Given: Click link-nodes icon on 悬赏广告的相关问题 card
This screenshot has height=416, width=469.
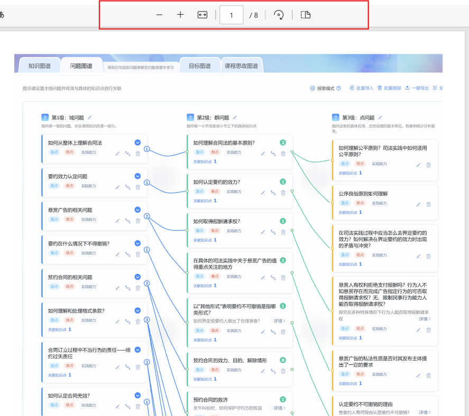Looking at the screenshot, I should point(128,221).
